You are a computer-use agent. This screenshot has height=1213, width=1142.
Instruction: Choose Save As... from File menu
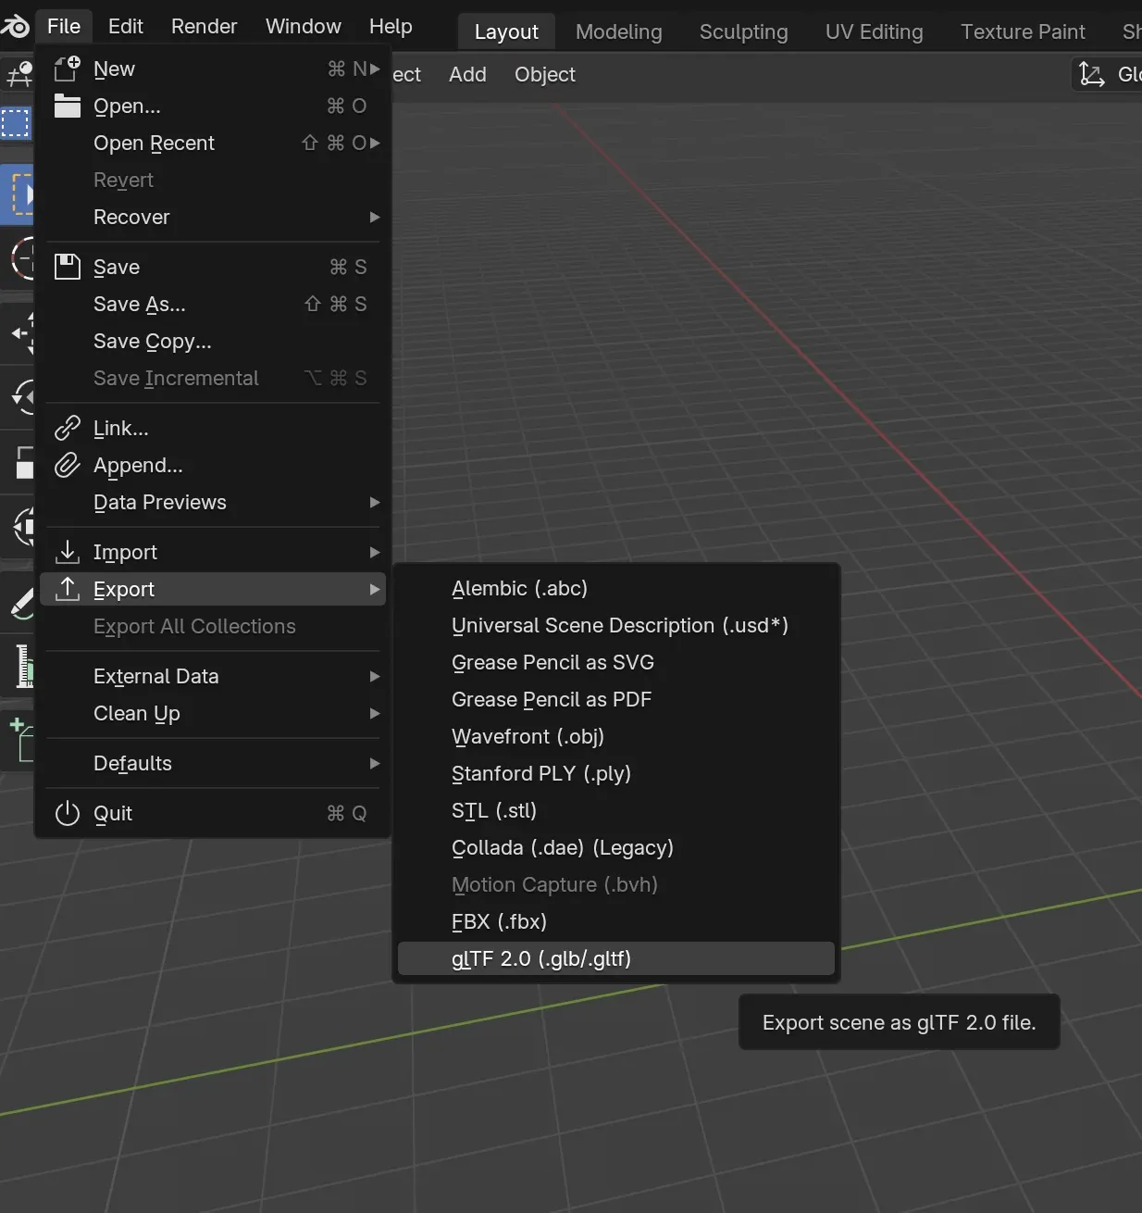pos(213,304)
